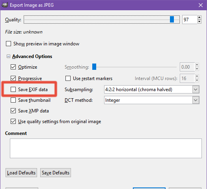Decrease Smoothing with the down arrow

(x=197, y=69)
